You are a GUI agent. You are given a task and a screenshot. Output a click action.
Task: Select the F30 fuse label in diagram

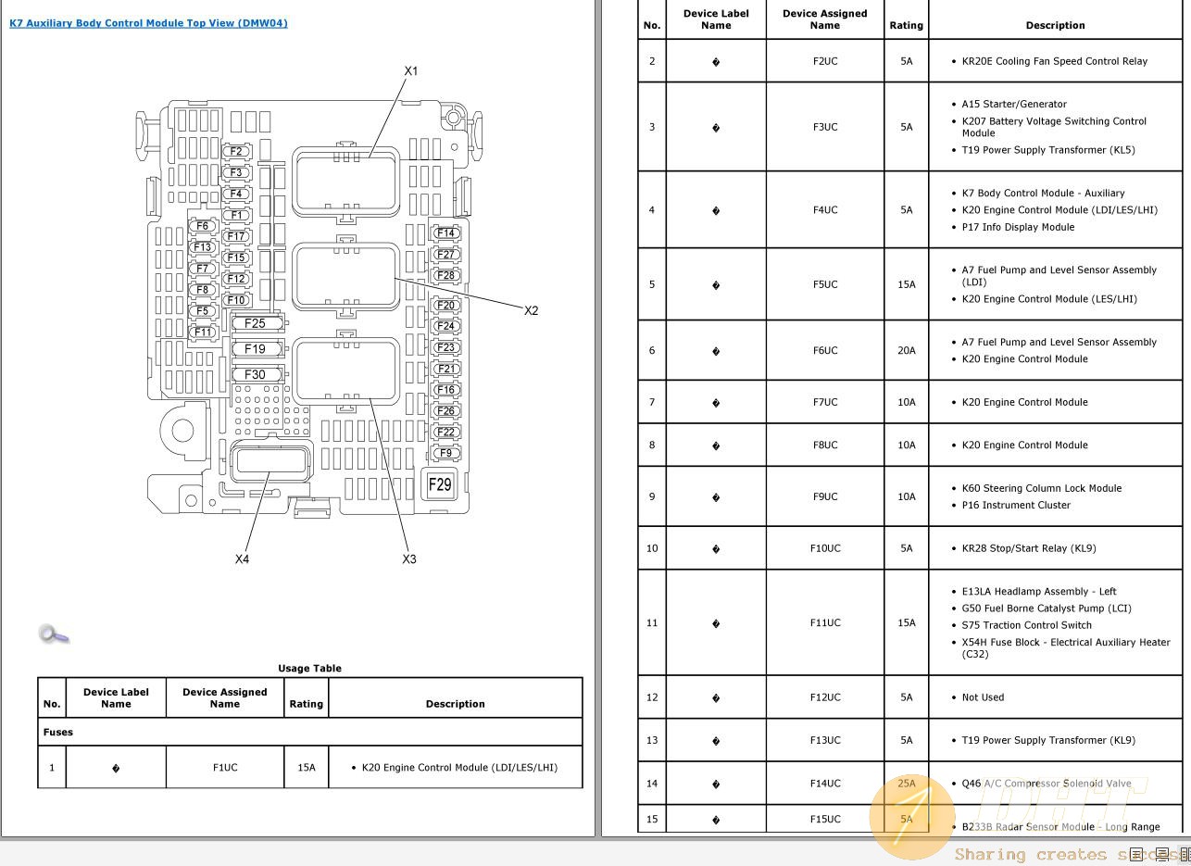[256, 375]
